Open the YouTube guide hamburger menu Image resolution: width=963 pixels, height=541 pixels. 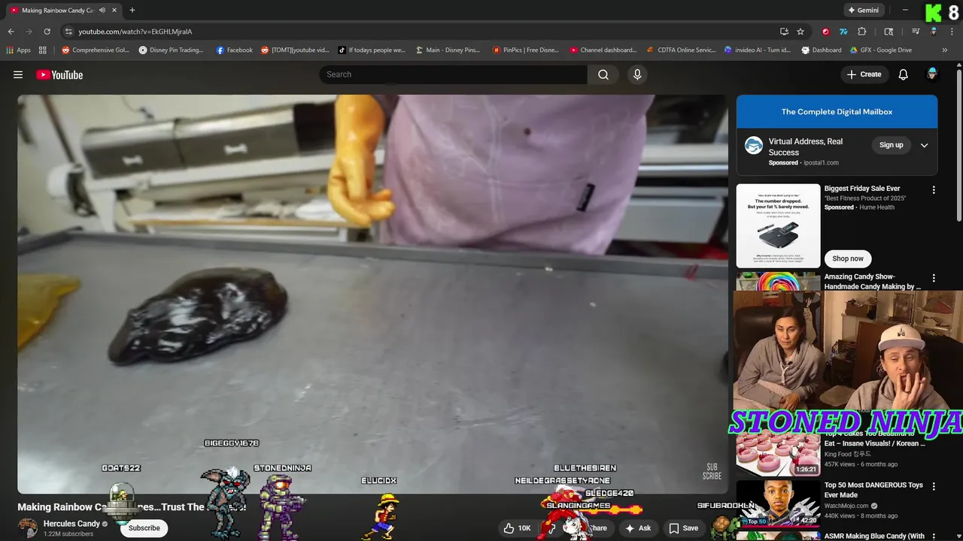pos(18,74)
